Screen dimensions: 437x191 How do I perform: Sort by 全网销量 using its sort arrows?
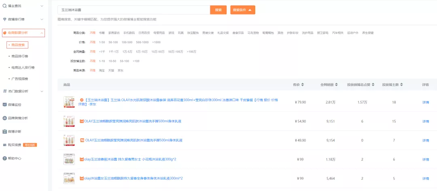coord(336,85)
